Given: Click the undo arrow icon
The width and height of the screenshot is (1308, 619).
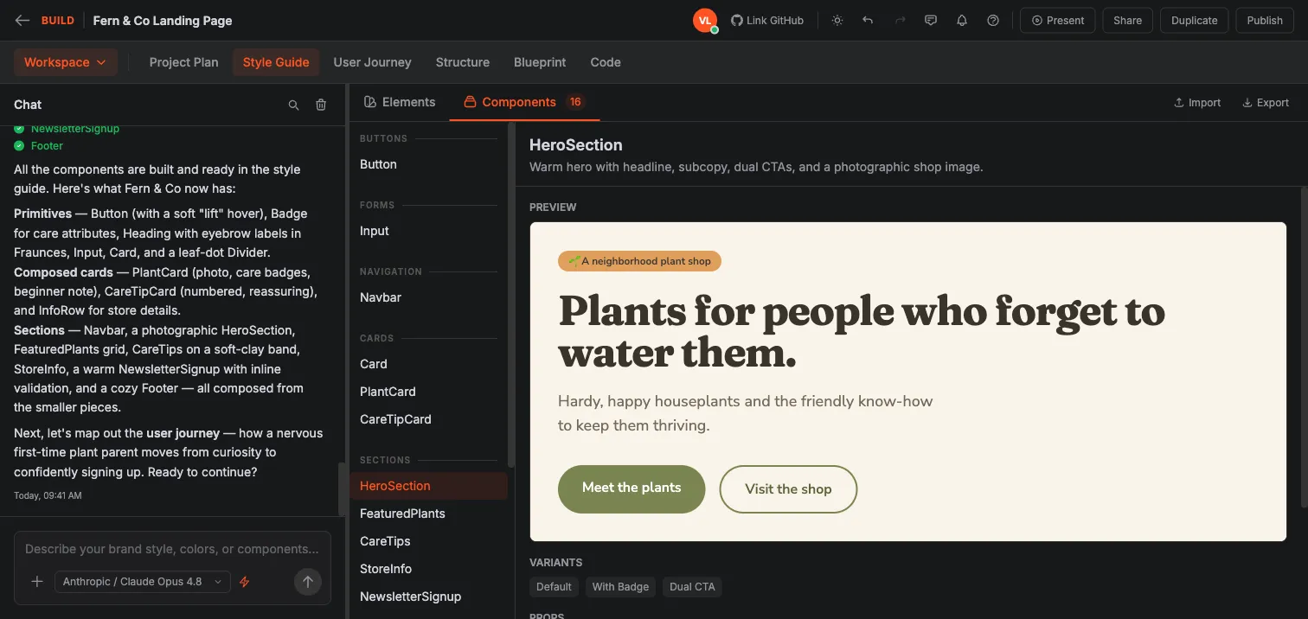Looking at the screenshot, I should point(869,21).
